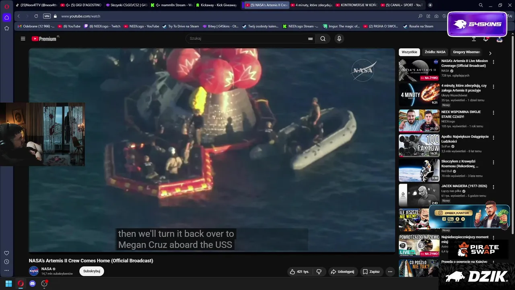The height and width of the screenshot is (290, 515).
Task: Start voice search with the microphone icon
Action: pos(339,39)
